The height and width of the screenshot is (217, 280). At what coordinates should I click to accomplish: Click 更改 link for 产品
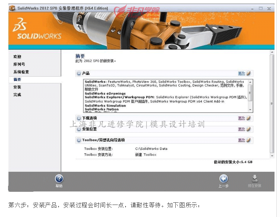[242, 73]
